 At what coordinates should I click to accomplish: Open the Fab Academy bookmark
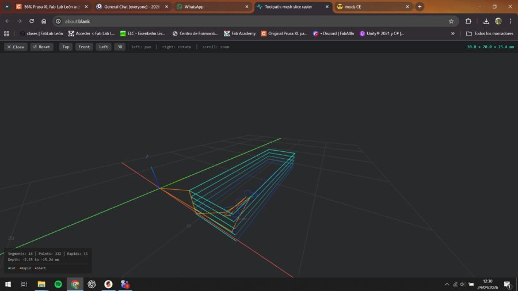click(x=240, y=33)
